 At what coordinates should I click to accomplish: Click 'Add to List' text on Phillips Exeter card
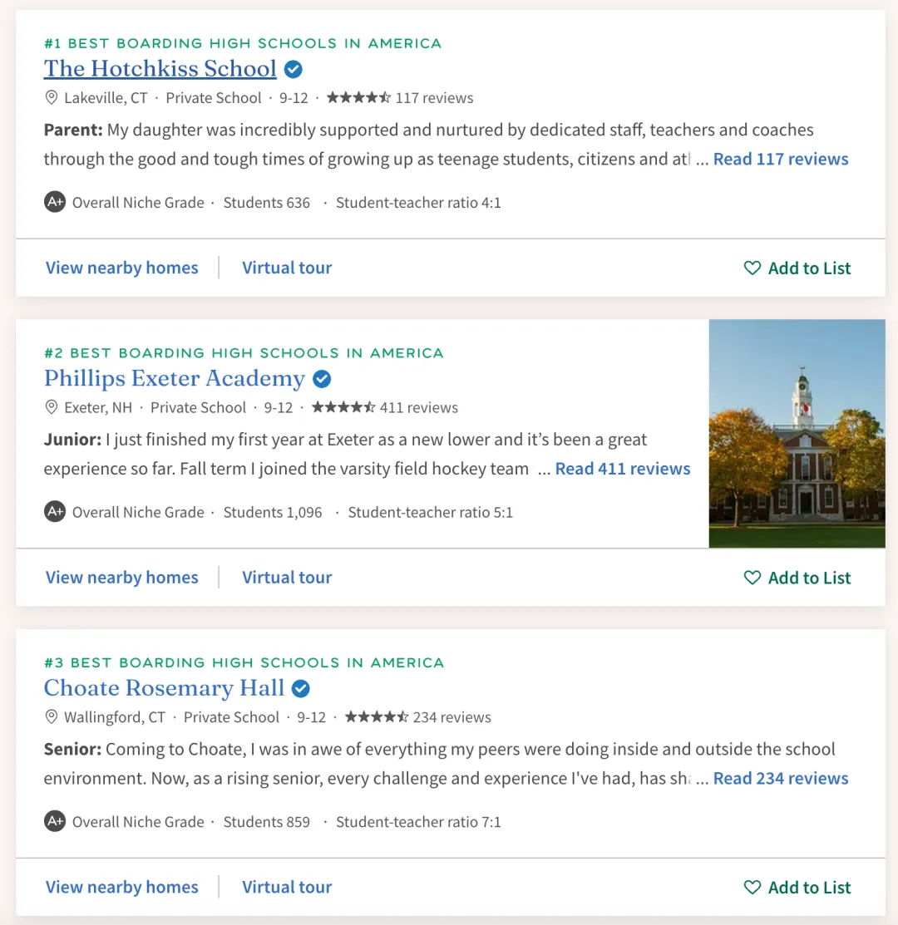(x=810, y=578)
